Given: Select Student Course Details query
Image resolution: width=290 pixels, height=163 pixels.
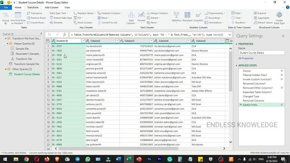Looking at the screenshot, I should (27, 74).
